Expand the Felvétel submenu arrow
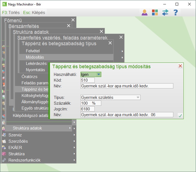Image resolution: width=196 pixels, height=172 pixels. (x=122, y=51)
